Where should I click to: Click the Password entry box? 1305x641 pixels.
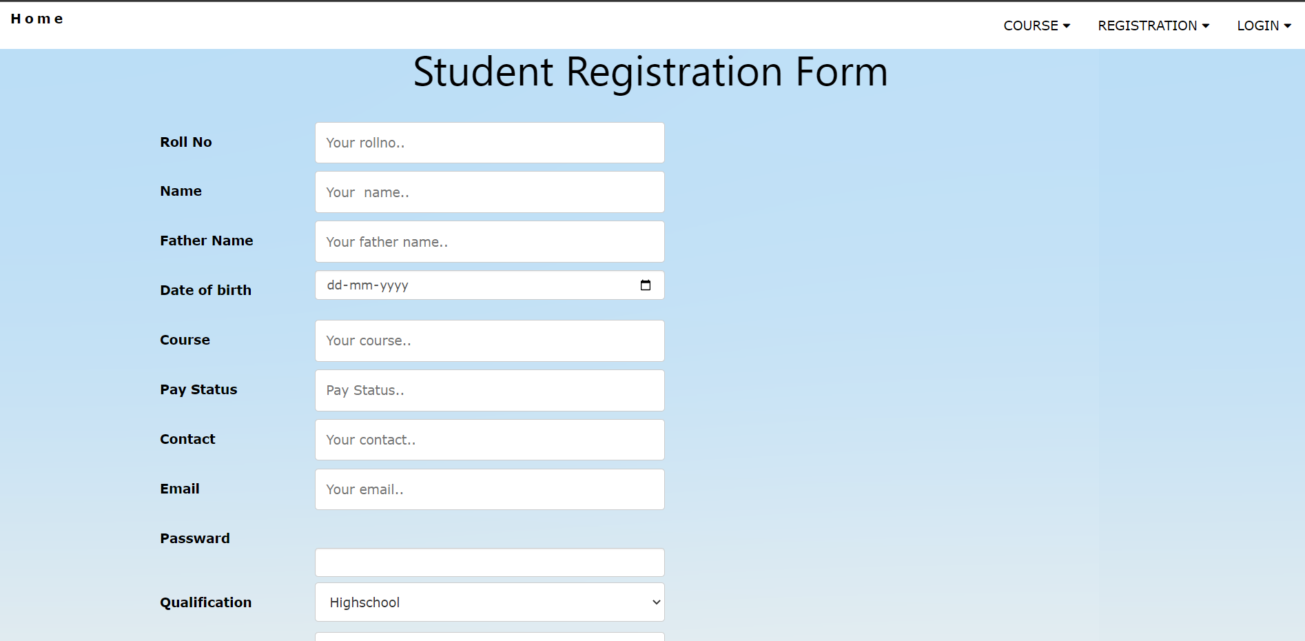tap(489, 562)
